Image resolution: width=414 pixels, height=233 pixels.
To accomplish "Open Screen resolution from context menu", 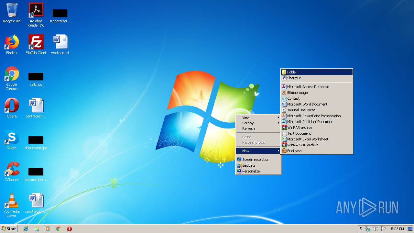I will pyautogui.click(x=258, y=160).
